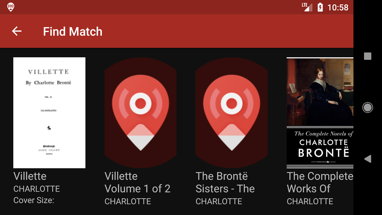Tap the app notification icon in status bar

tap(10, 7)
